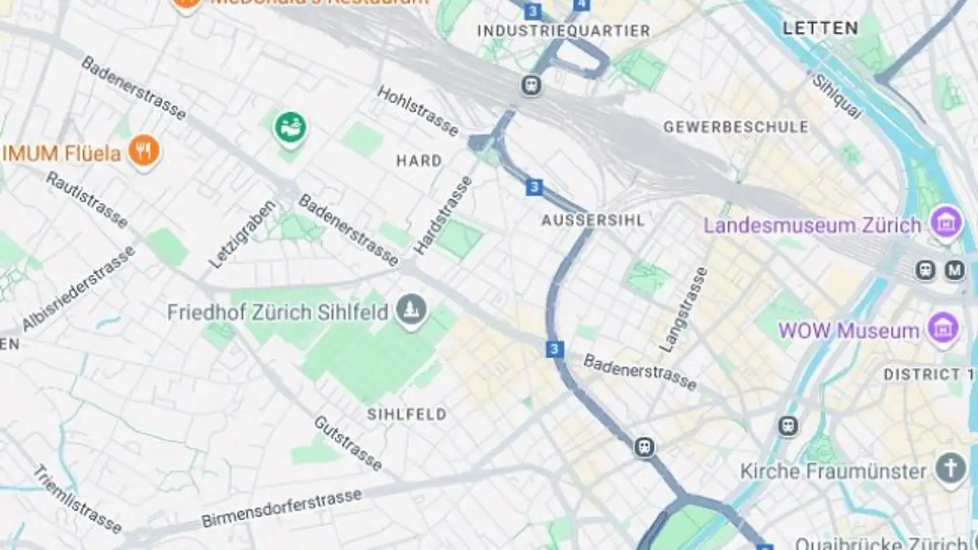Select the GEWERBESCHULE area label
This screenshot has width=978, height=550.
click(x=736, y=127)
